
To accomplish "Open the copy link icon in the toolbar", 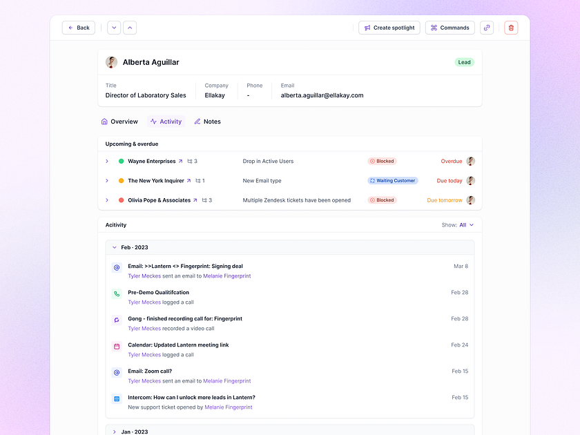I will coord(487,28).
